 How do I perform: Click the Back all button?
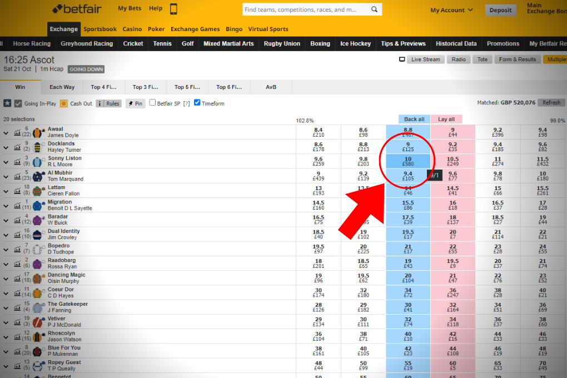(414, 119)
